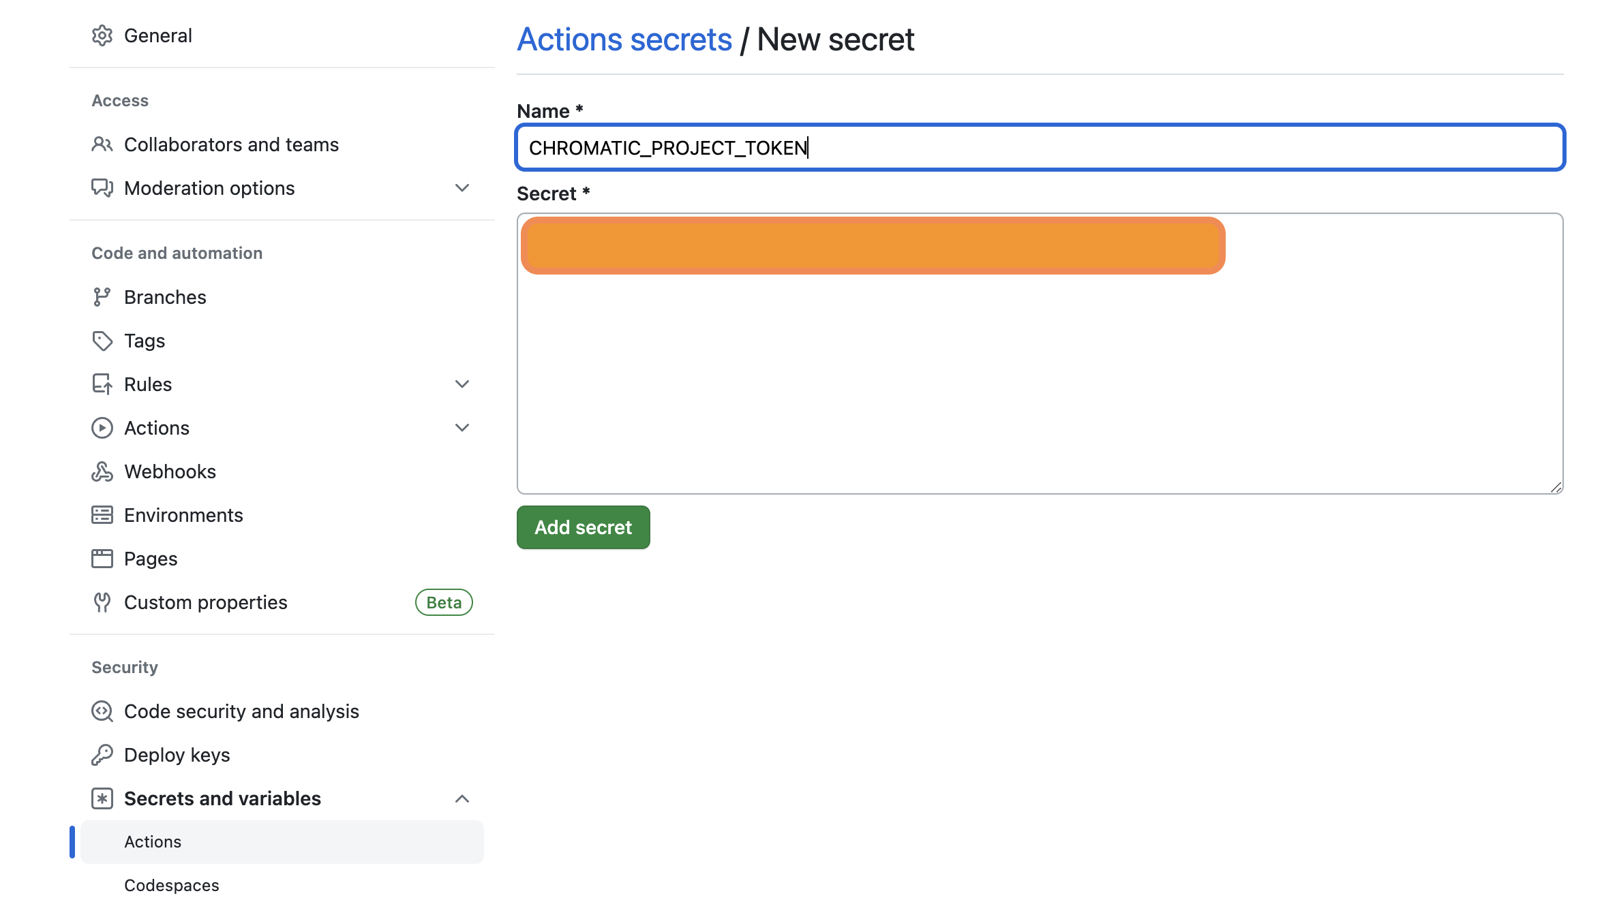
Task: Go back via Actions secrets breadcrumb link
Action: pos(624,40)
